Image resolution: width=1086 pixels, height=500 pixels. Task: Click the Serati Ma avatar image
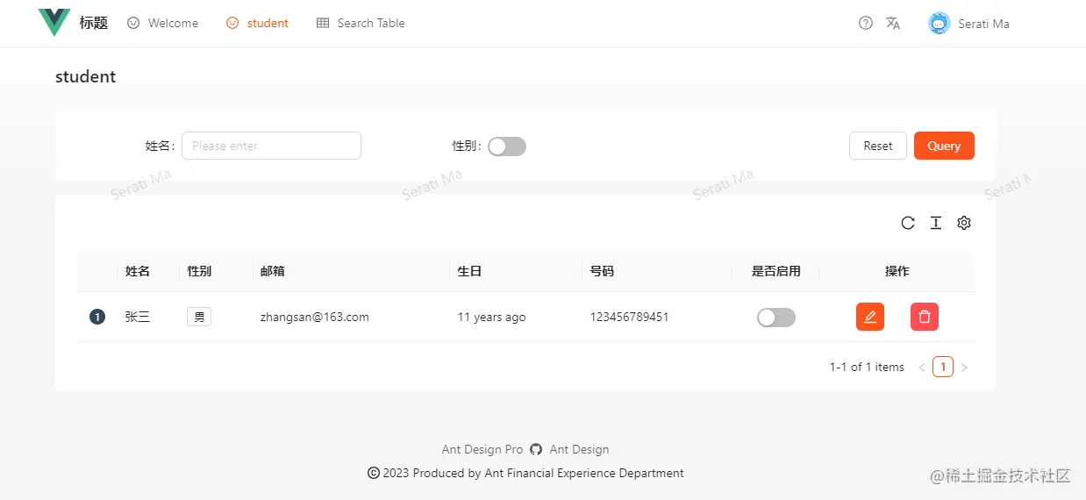pos(940,24)
